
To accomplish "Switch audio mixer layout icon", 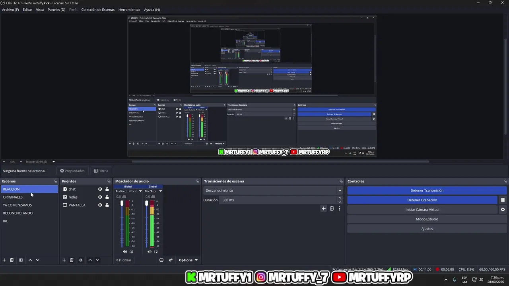I will point(161,260).
